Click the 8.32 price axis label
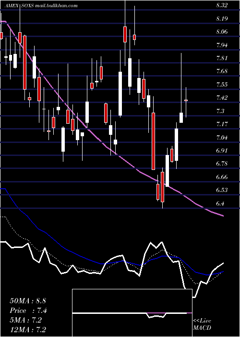Image resolution: width=240 pixels, height=337 pixels. (x=222, y=5)
